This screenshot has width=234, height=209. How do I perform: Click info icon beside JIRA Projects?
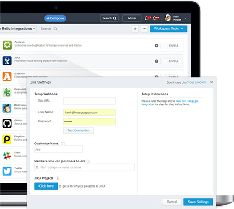57,178
